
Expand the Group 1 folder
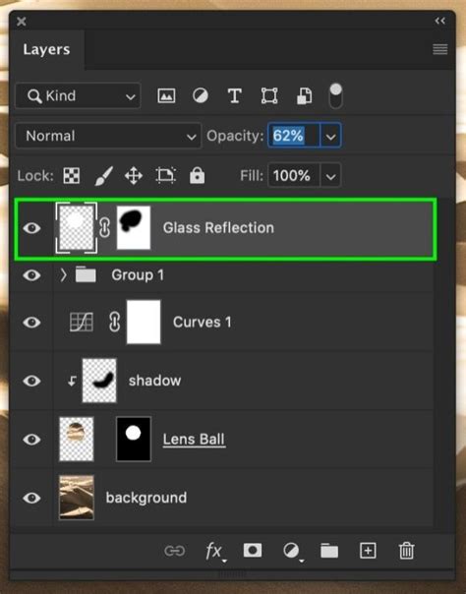(63, 274)
